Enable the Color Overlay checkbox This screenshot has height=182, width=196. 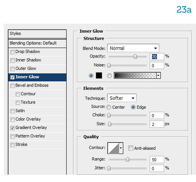[x=12, y=119]
